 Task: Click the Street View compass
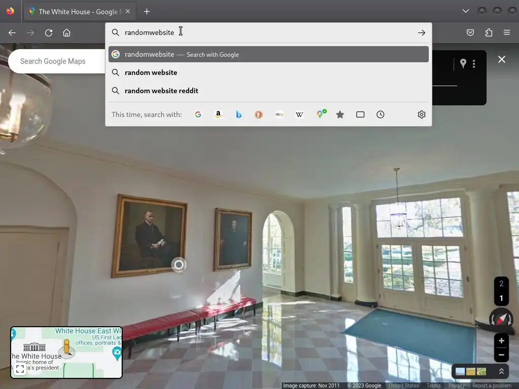coord(501,319)
